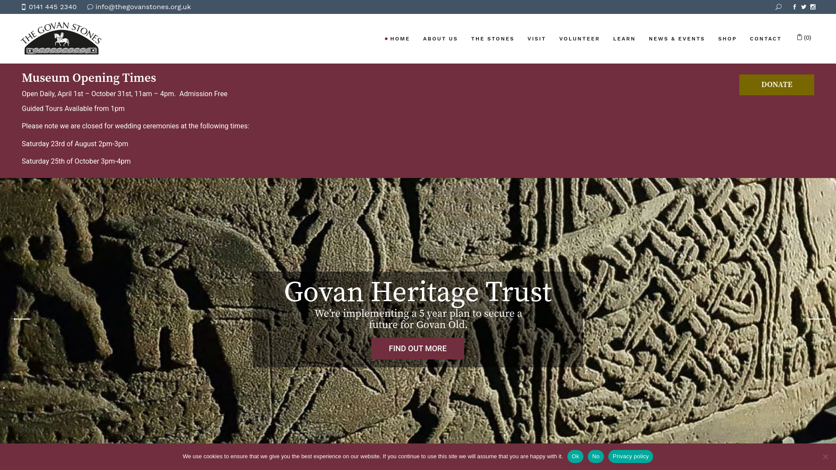Click 'Saturday 25th of October 3pm-4pm' text
This screenshot has height=470, width=836.
tap(76, 161)
